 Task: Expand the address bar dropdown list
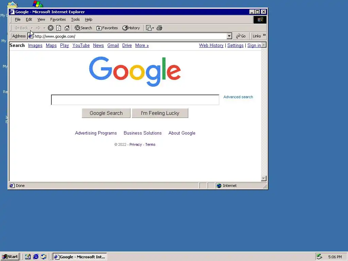(229, 36)
